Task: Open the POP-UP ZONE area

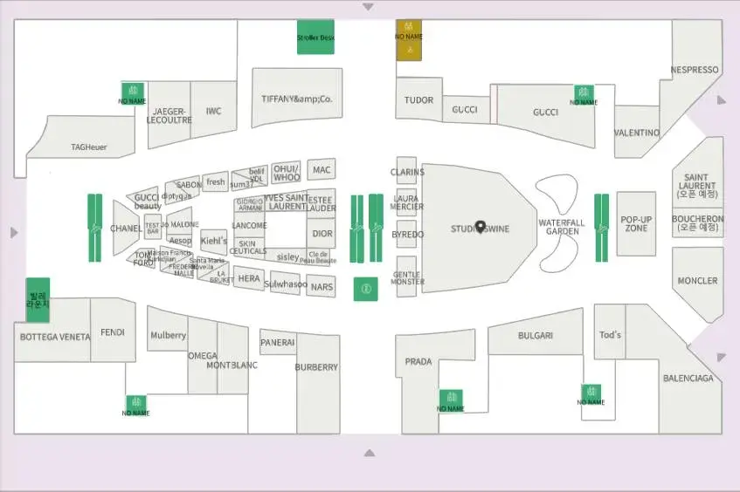Action: 636,223
